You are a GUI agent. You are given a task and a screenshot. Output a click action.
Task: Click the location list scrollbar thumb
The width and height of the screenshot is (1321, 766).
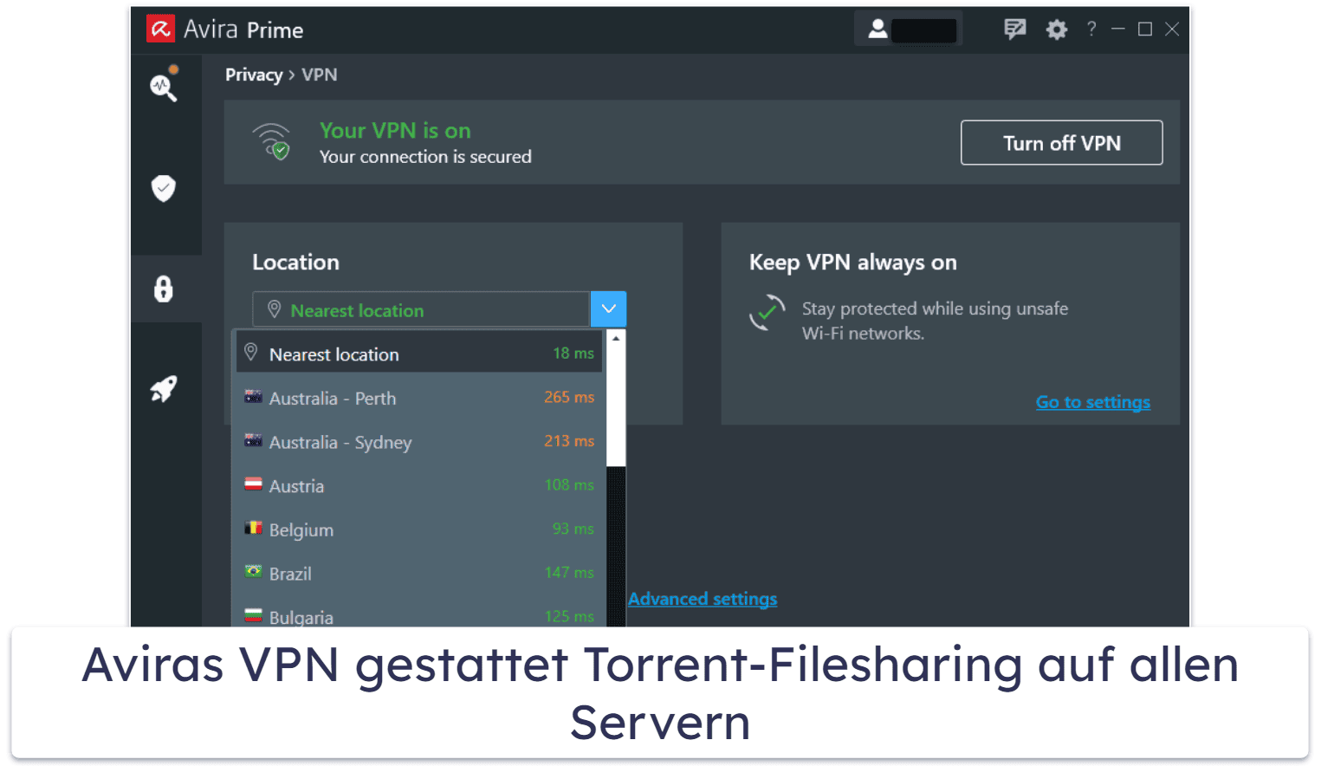pyautogui.click(x=616, y=406)
